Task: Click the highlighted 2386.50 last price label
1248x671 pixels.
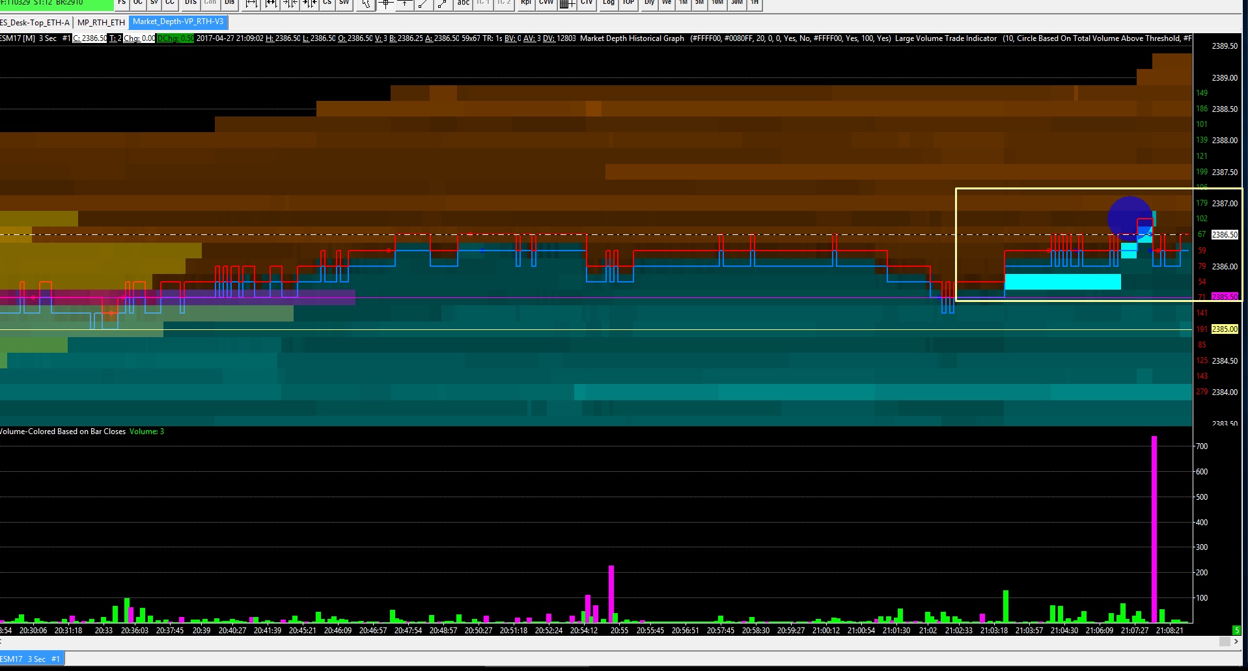Action: (x=1225, y=235)
